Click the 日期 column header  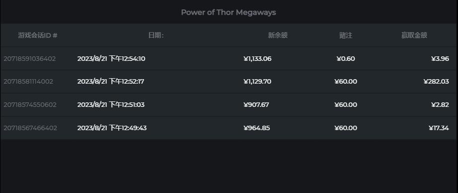tap(155, 35)
